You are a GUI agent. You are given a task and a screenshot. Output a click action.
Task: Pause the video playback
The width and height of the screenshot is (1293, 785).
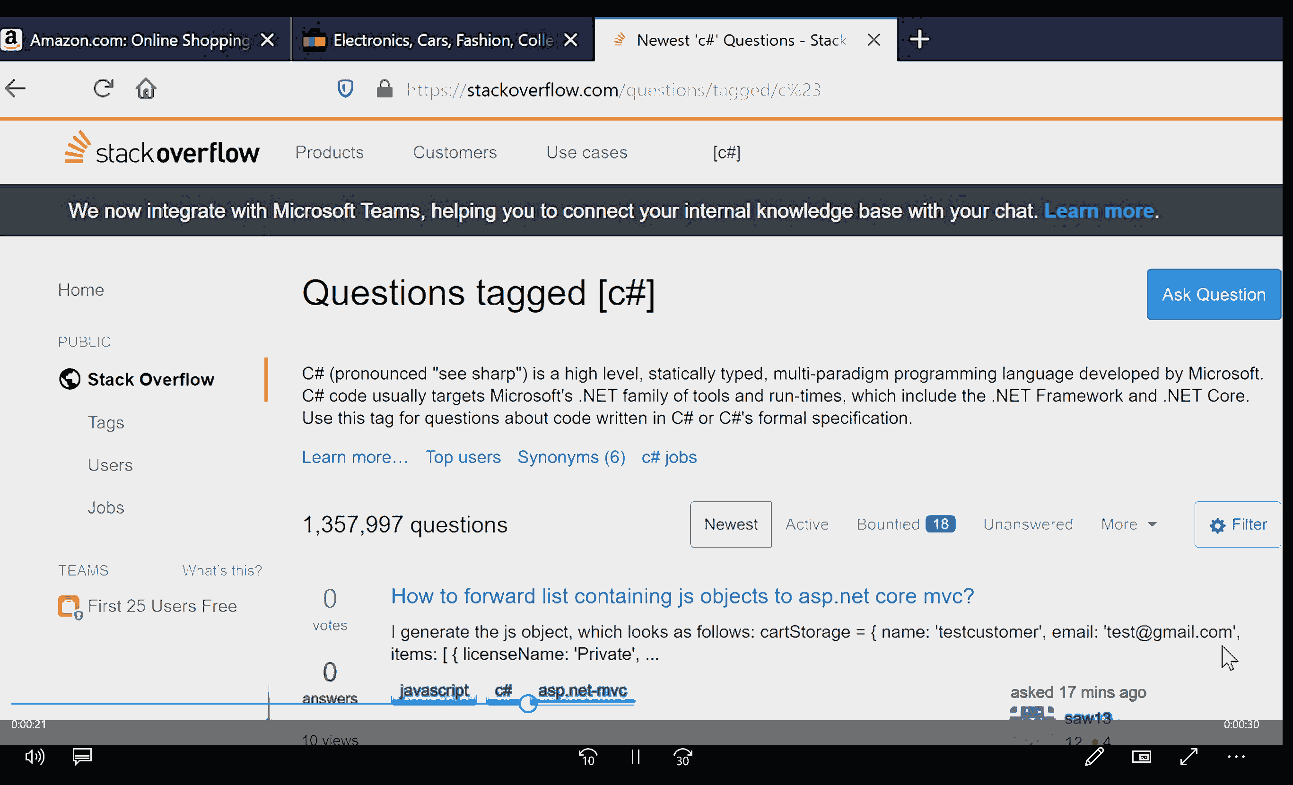(x=636, y=757)
